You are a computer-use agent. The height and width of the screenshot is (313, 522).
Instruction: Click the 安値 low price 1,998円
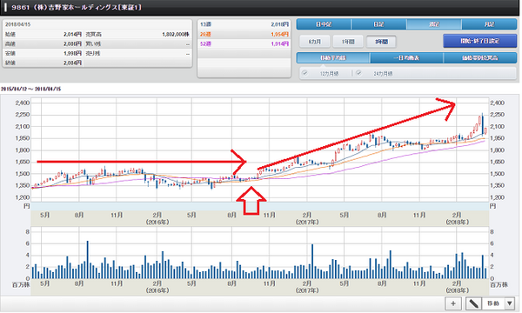pyautogui.click(x=72, y=53)
